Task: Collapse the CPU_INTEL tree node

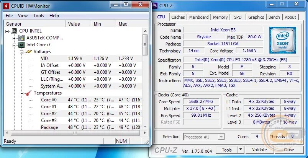Action: 7,31
